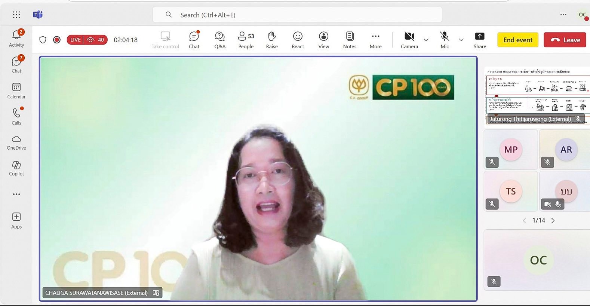Open the More actions menu
590x306 pixels.
[x=375, y=40]
